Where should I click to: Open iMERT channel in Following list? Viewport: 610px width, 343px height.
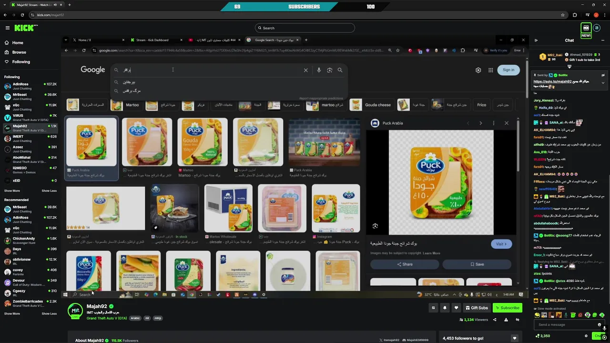[30, 139]
